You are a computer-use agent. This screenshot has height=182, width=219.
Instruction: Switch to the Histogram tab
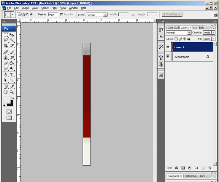(190, 176)
